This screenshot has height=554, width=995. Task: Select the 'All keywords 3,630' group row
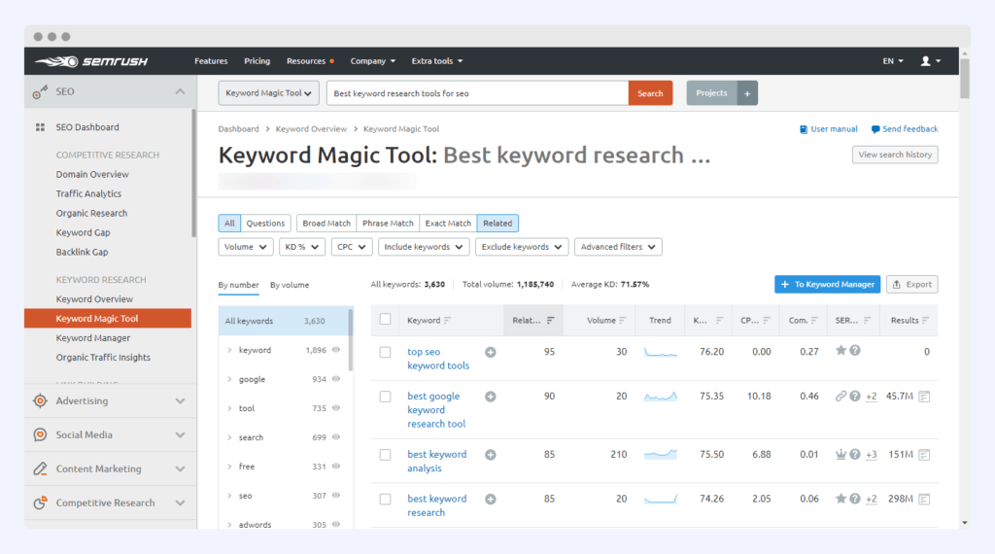(x=284, y=321)
